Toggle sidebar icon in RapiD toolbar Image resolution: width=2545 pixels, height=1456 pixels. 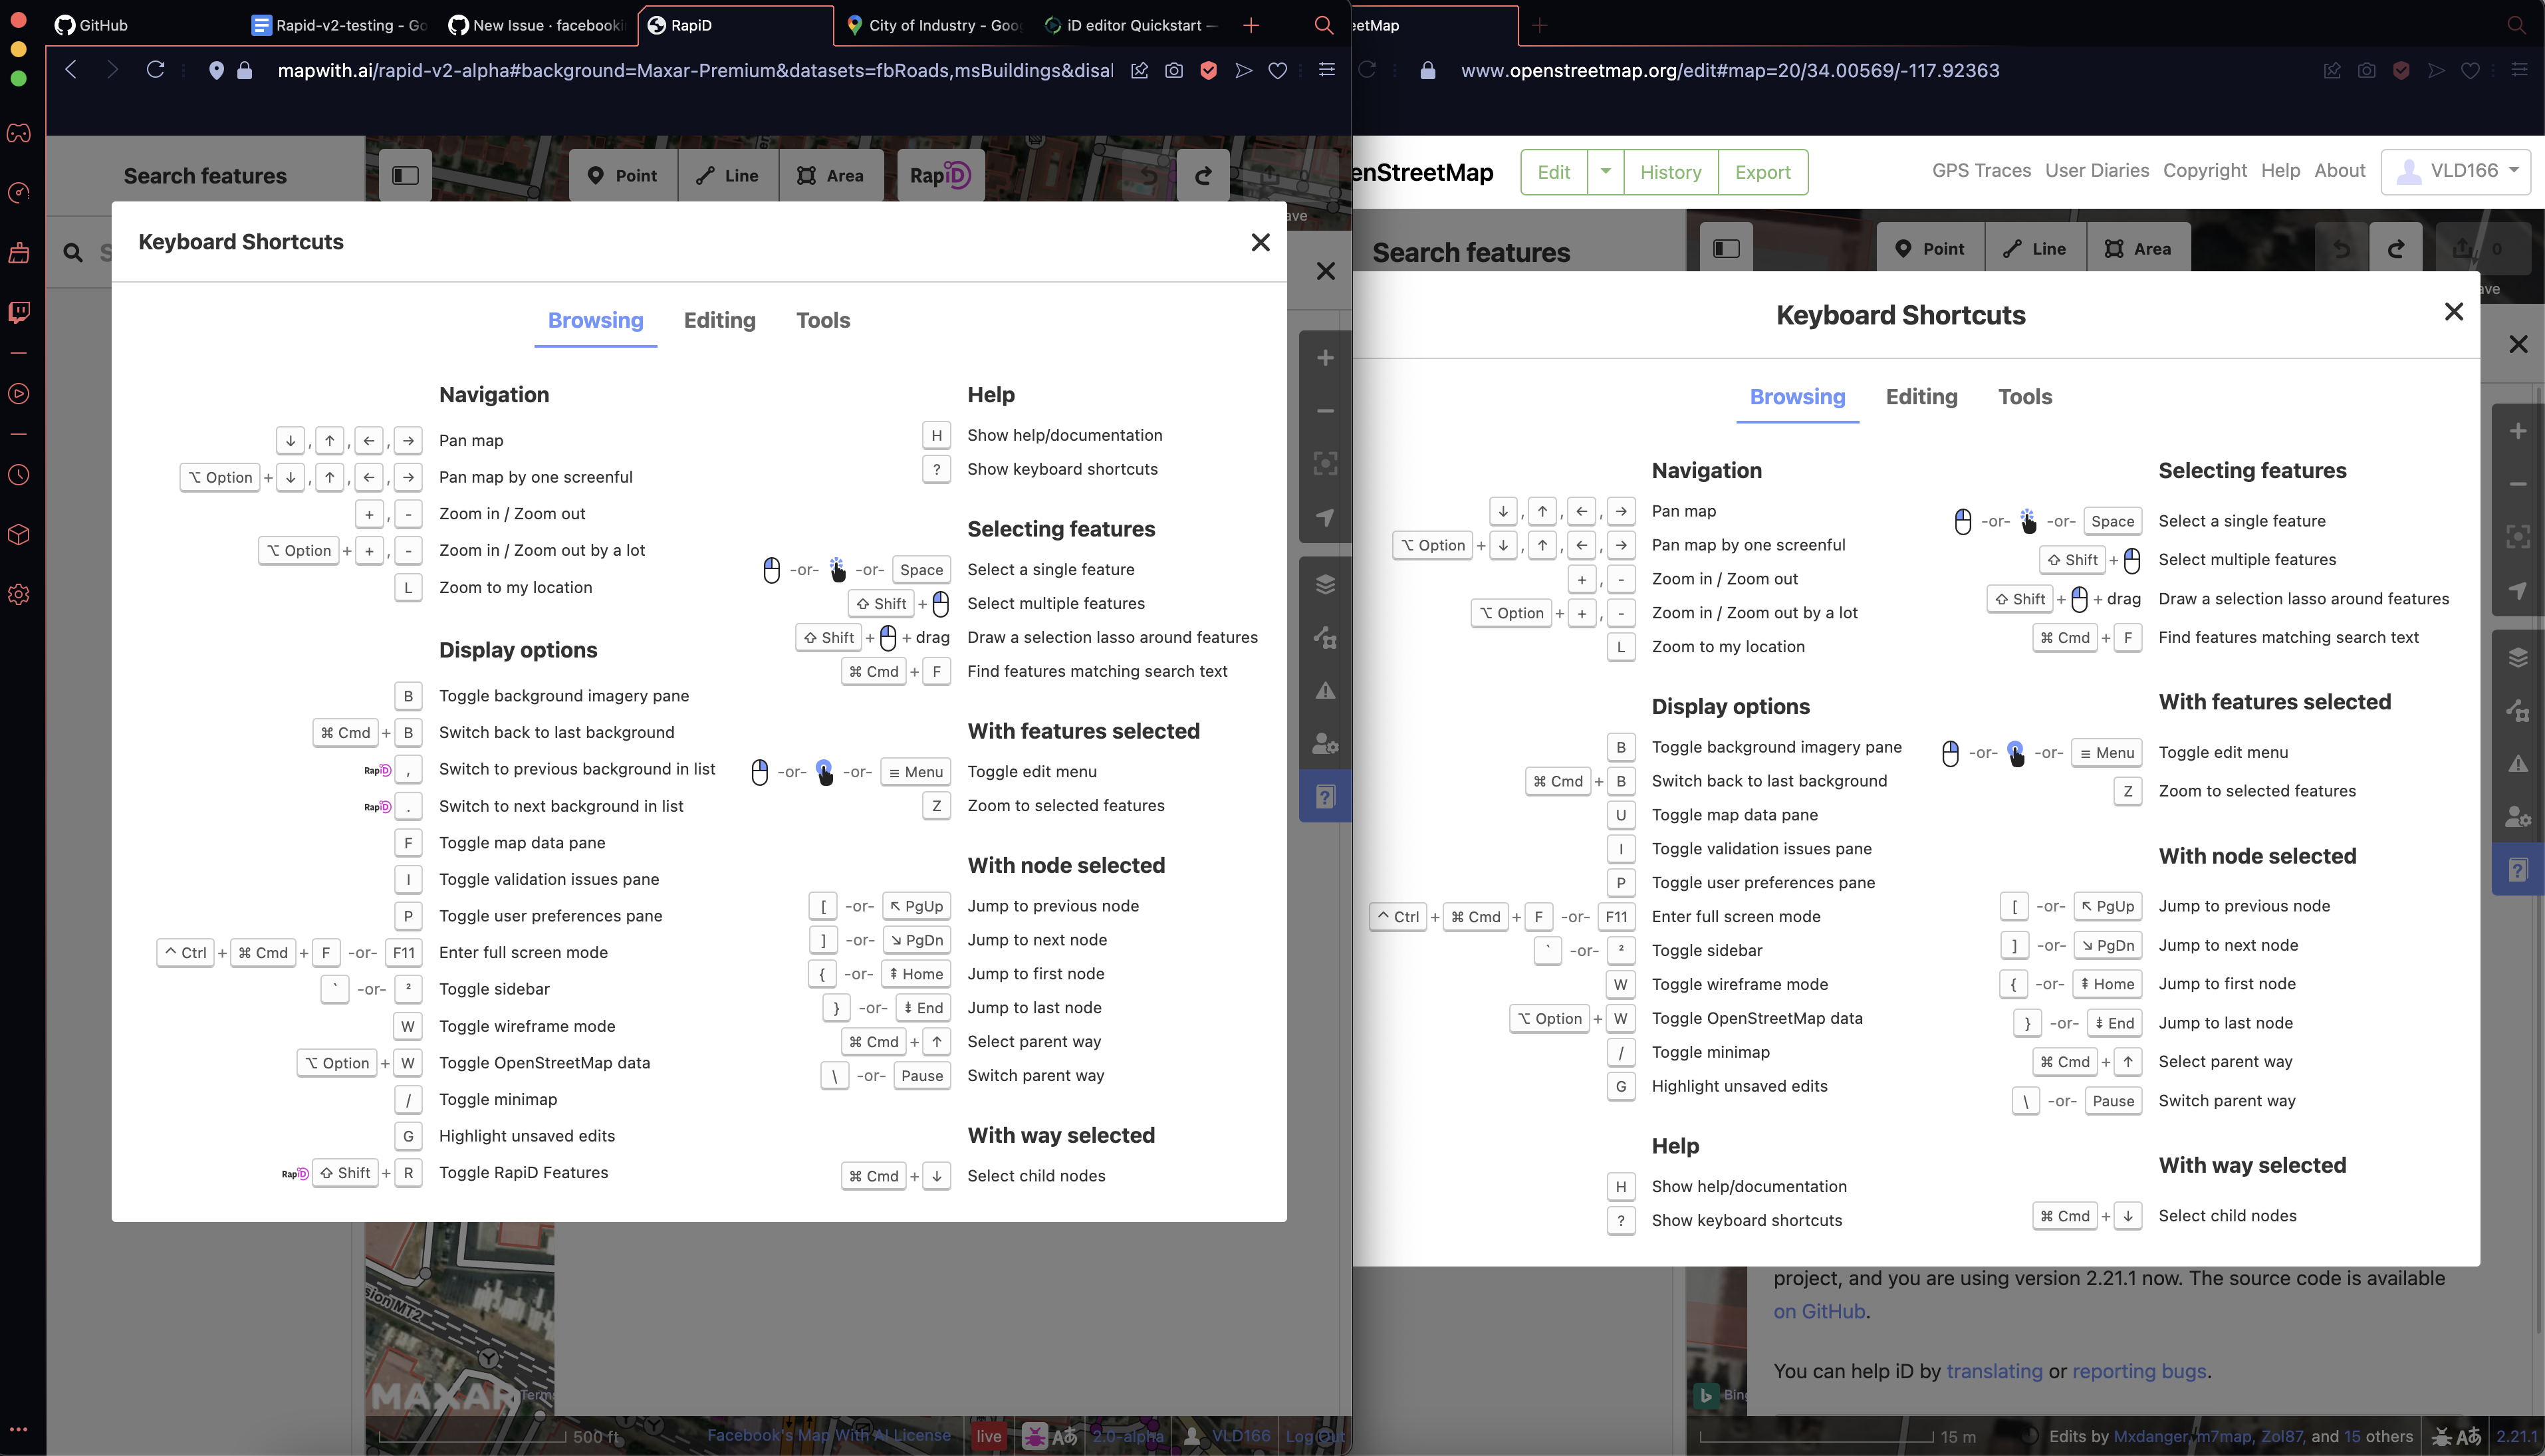pyautogui.click(x=405, y=175)
